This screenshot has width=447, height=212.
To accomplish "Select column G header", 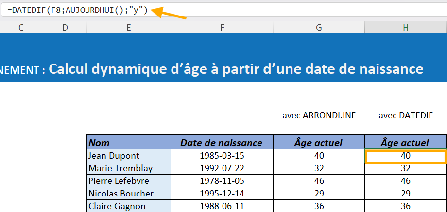I will coord(319,28).
